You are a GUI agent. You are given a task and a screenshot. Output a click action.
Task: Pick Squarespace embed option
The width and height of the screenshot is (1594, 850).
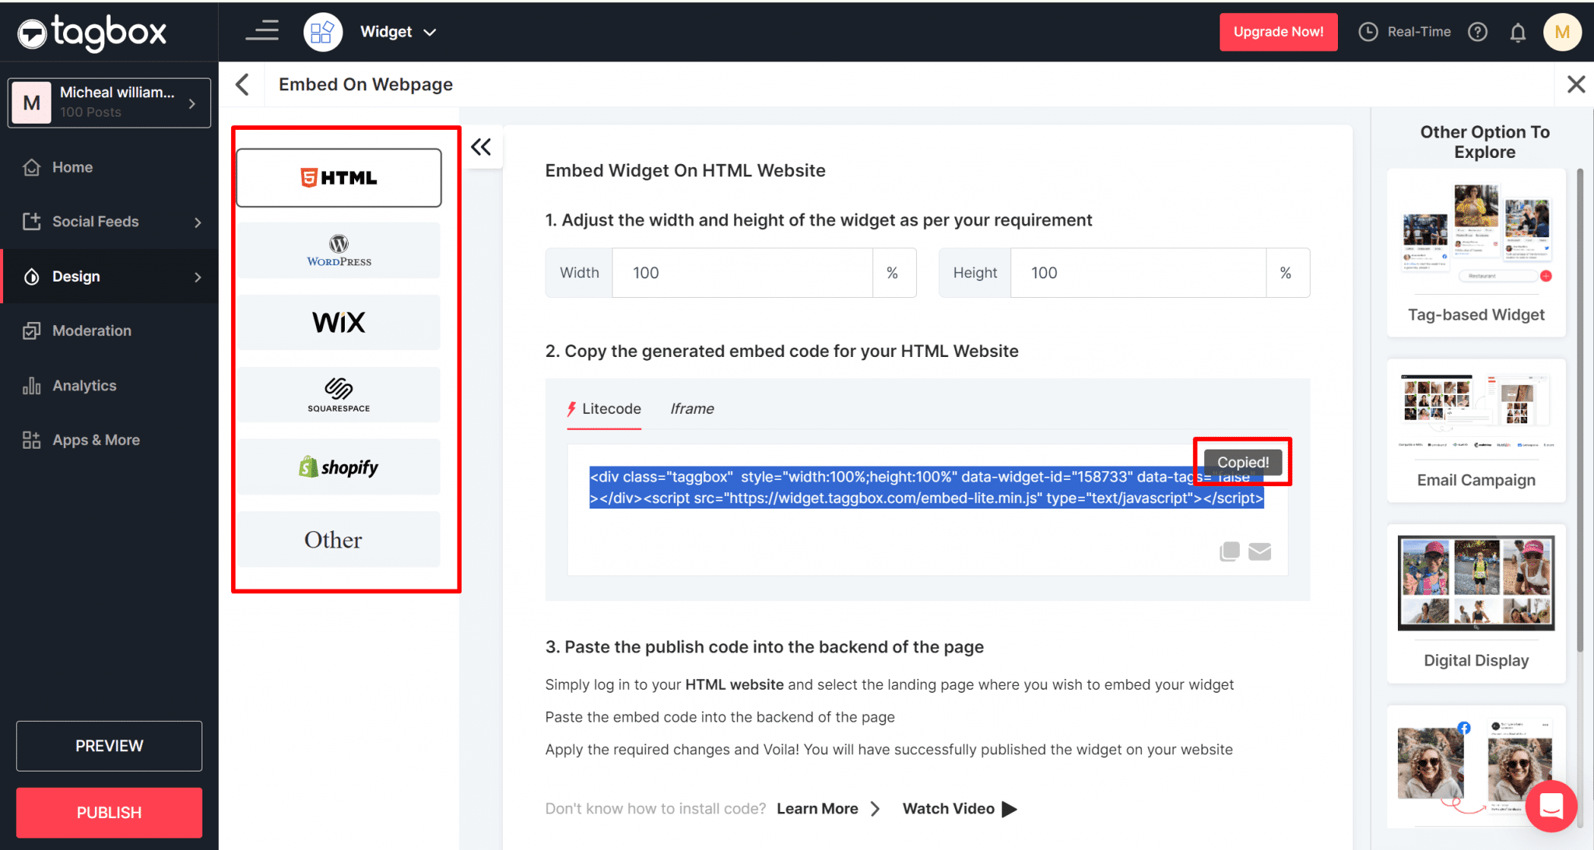click(339, 394)
